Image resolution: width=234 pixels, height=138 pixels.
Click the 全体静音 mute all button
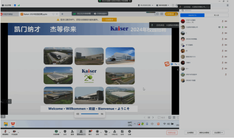point(190,132)
